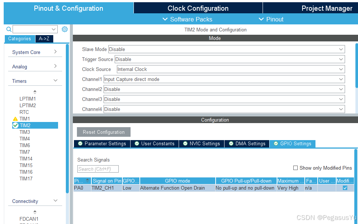Select Pinout & Configuration tab
Screen dimensions: 358x224
pyautogui.click(x=68, y=8)
